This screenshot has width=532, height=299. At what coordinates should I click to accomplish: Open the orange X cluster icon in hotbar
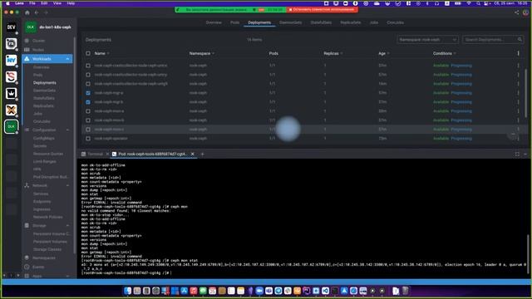click(11, 110)
